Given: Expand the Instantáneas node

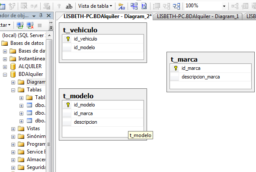Looking at the screenshot, I should (5, 59).
